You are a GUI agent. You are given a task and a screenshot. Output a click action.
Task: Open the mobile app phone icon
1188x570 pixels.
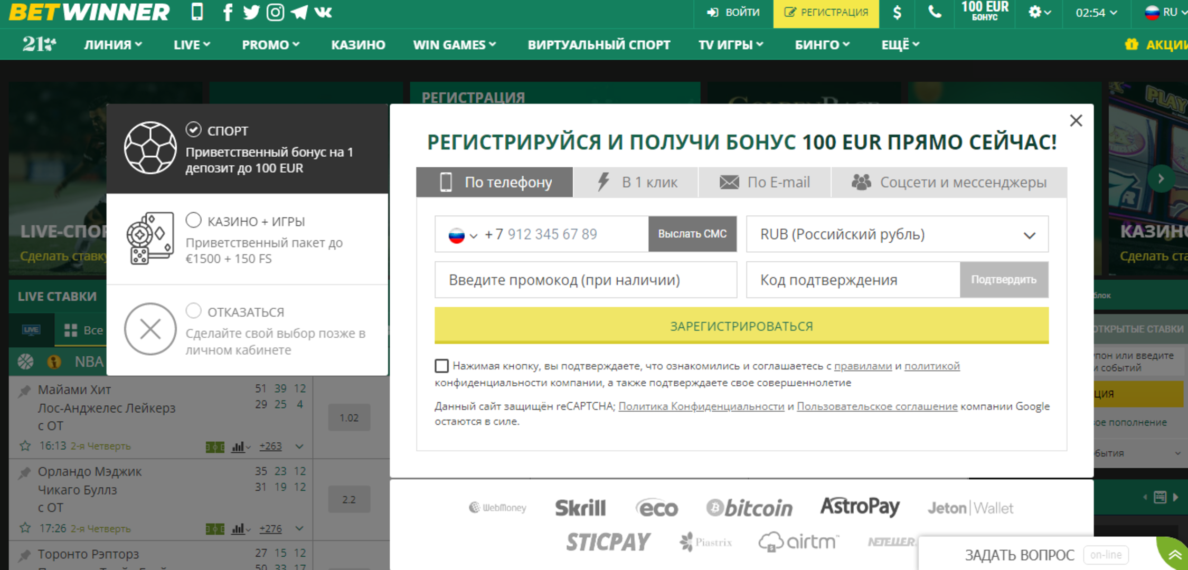(x=197, y=12)
